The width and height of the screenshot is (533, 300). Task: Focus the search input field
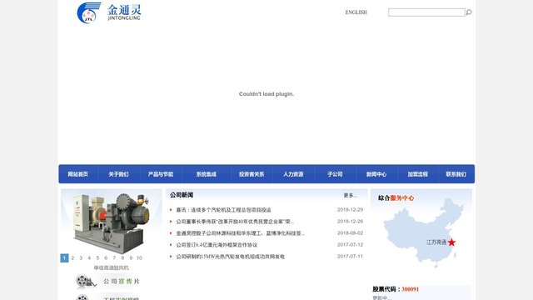coord(426,12)
